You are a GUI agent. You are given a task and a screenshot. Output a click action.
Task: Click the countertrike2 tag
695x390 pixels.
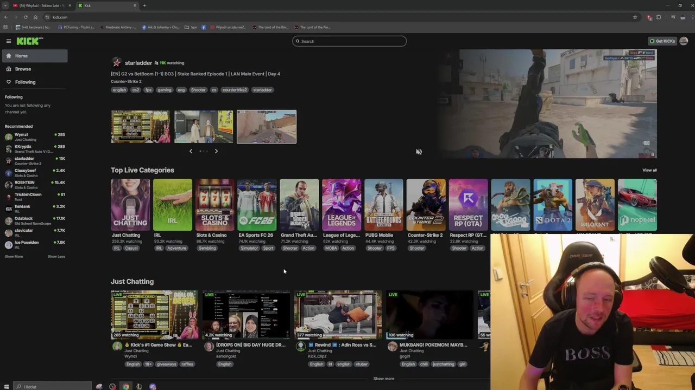pos(235,90)
